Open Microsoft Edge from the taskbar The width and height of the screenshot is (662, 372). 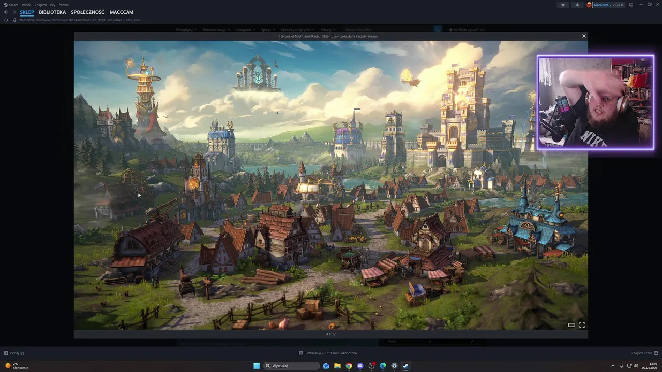(x=383, y=366)
